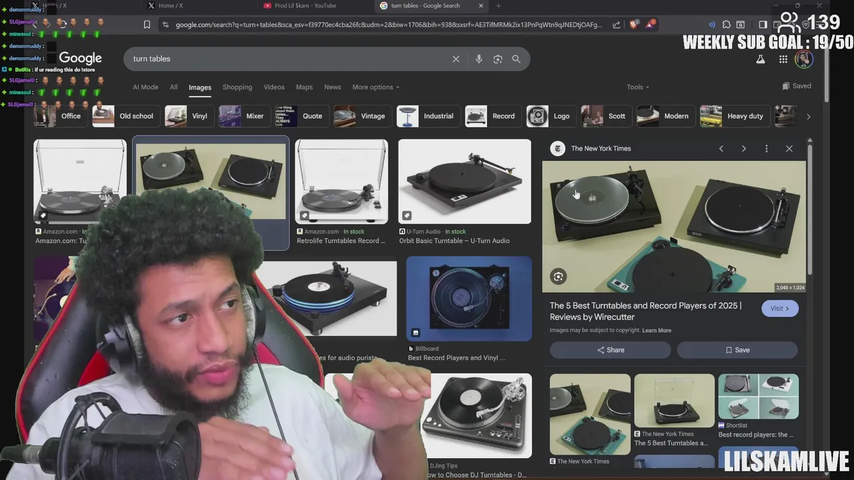The width and height of the screenshot is (854, 480).
Task: Open Google Lens image search icon
Action: point(497,59)
